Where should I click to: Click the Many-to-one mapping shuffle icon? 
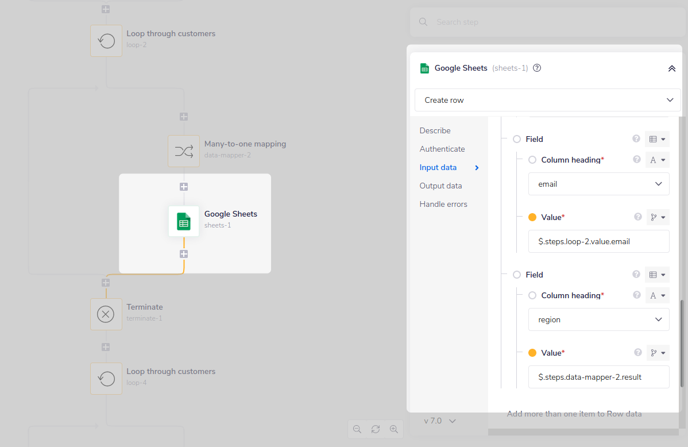pos(184,151)
